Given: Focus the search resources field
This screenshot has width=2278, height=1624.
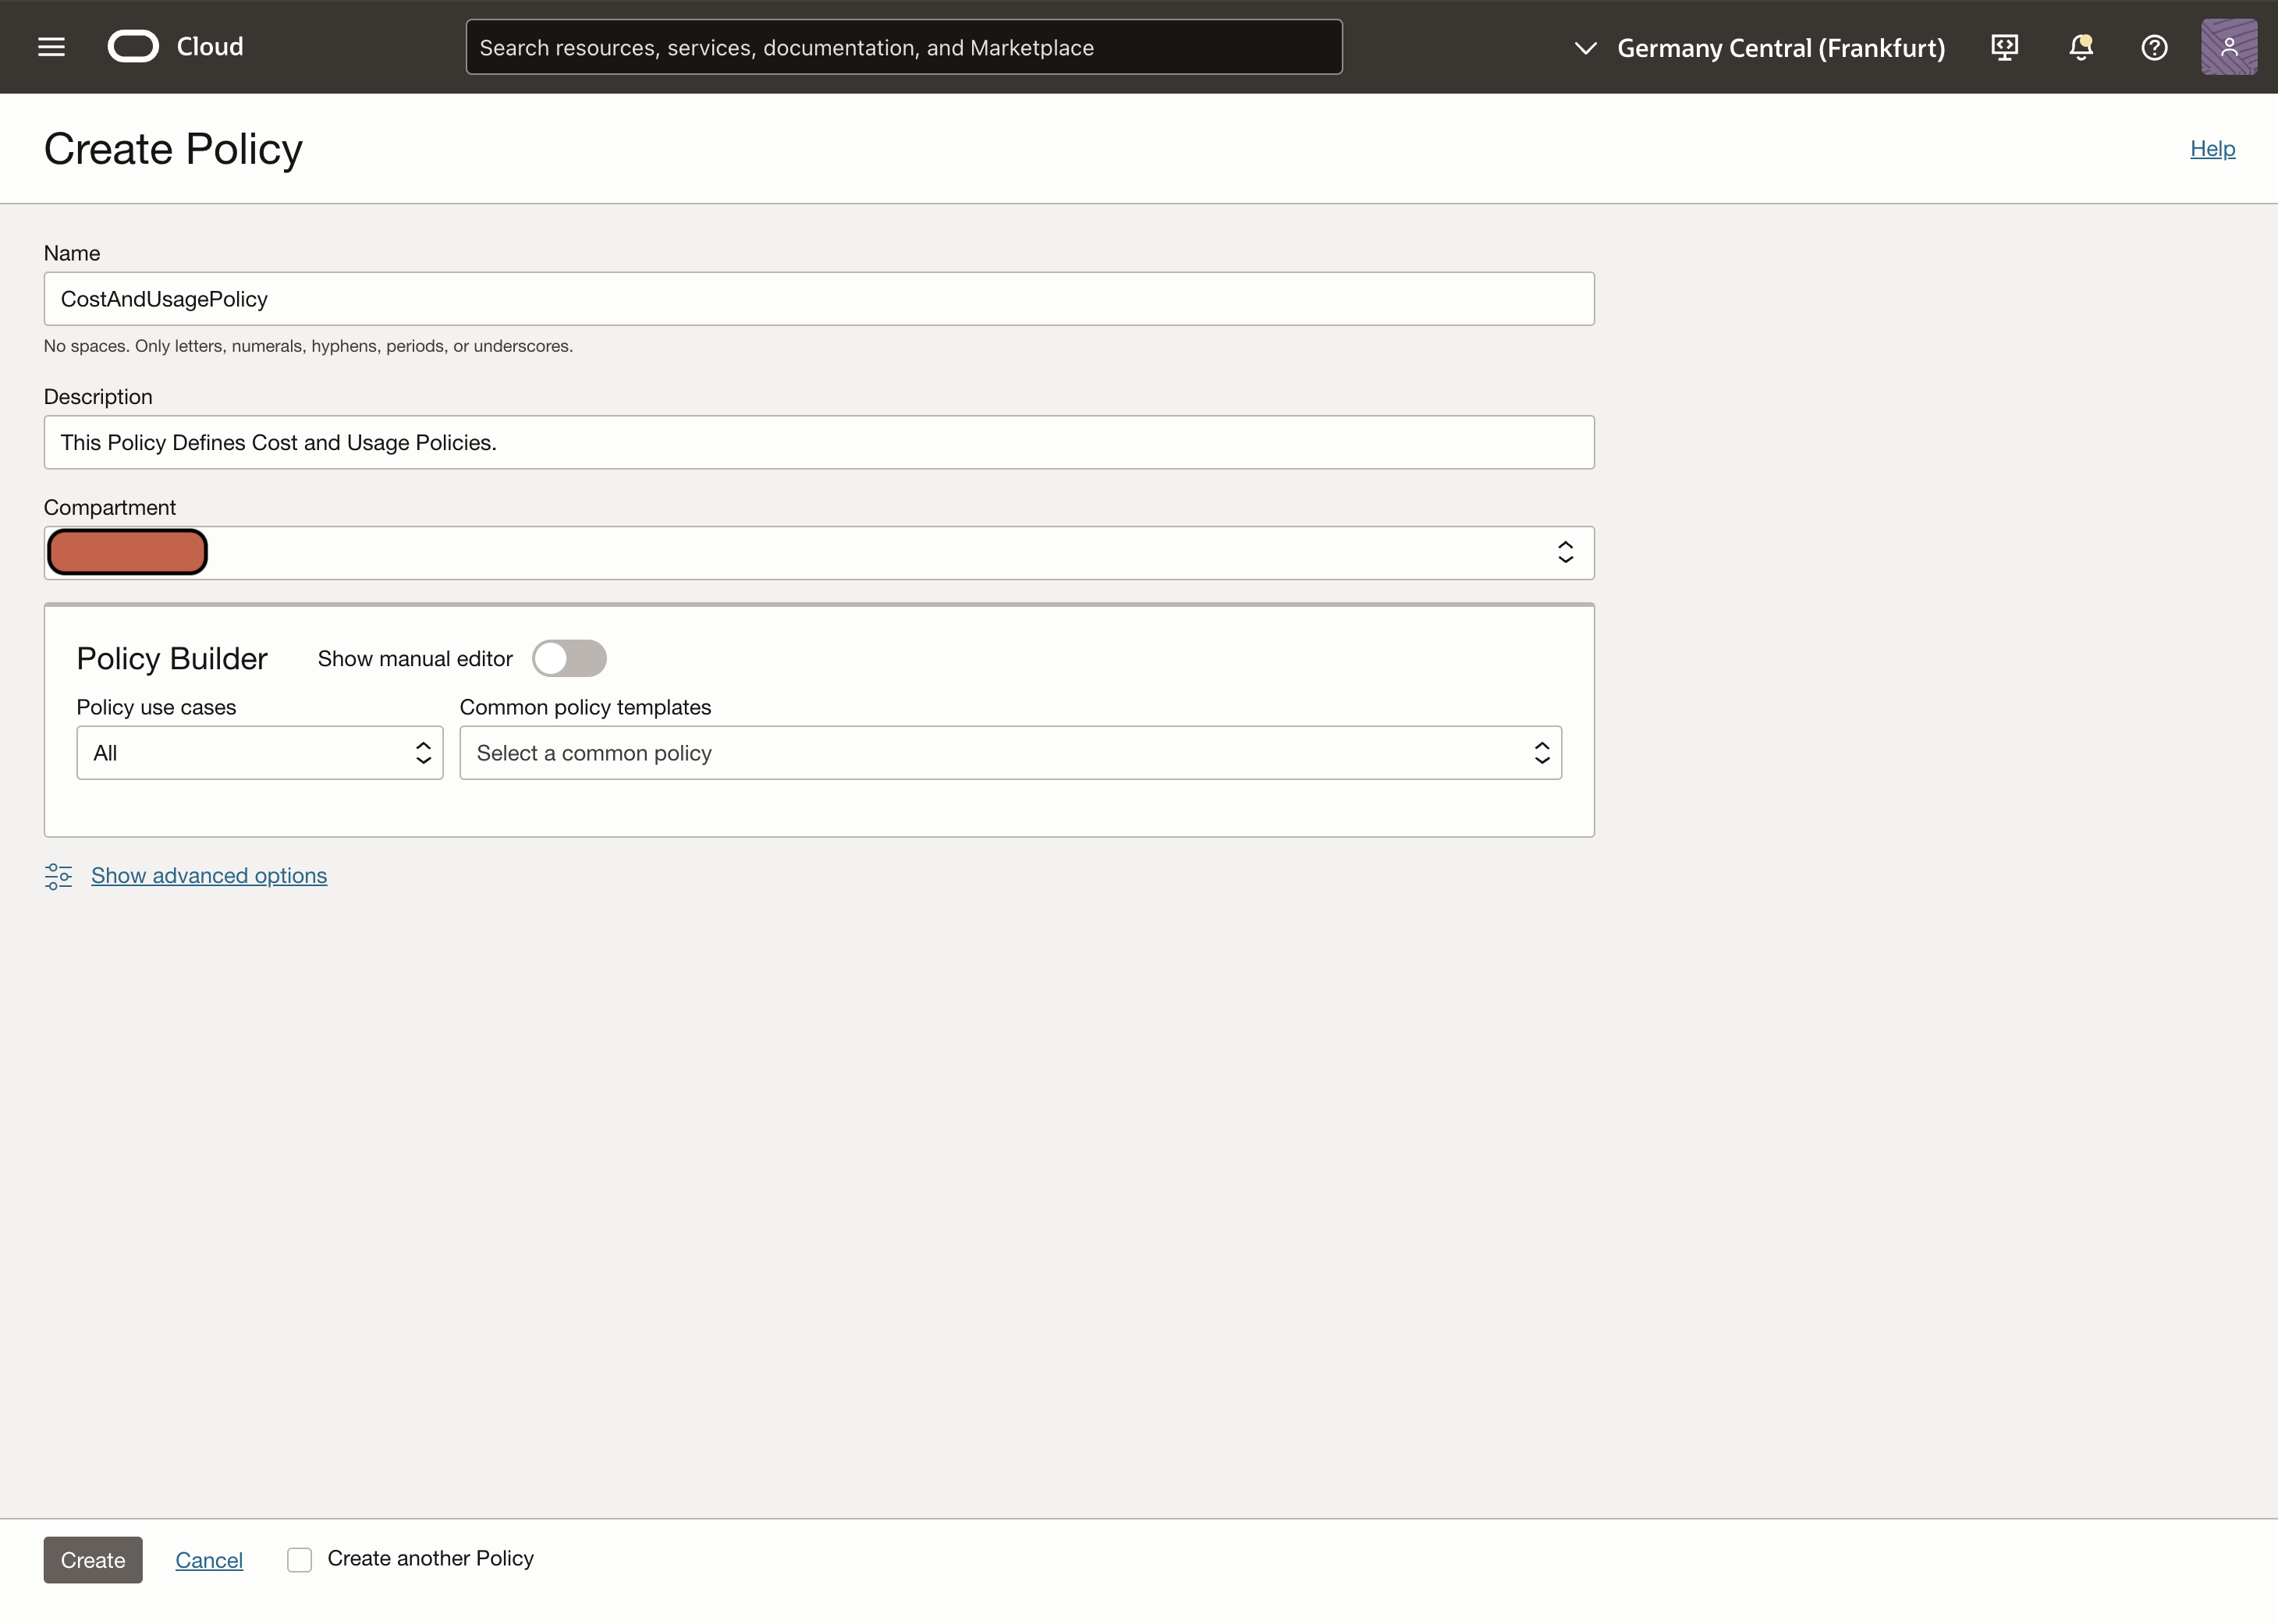Looking at the screenshot, I should tap(904, 47).
